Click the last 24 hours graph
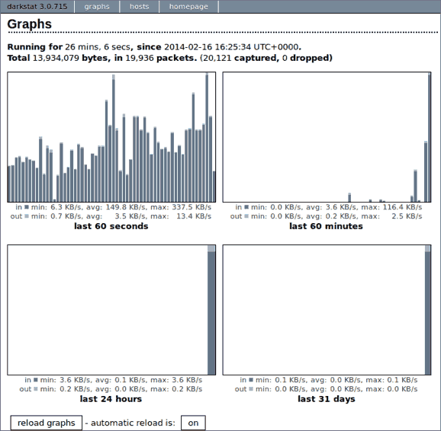 click(x=111, y=310)
